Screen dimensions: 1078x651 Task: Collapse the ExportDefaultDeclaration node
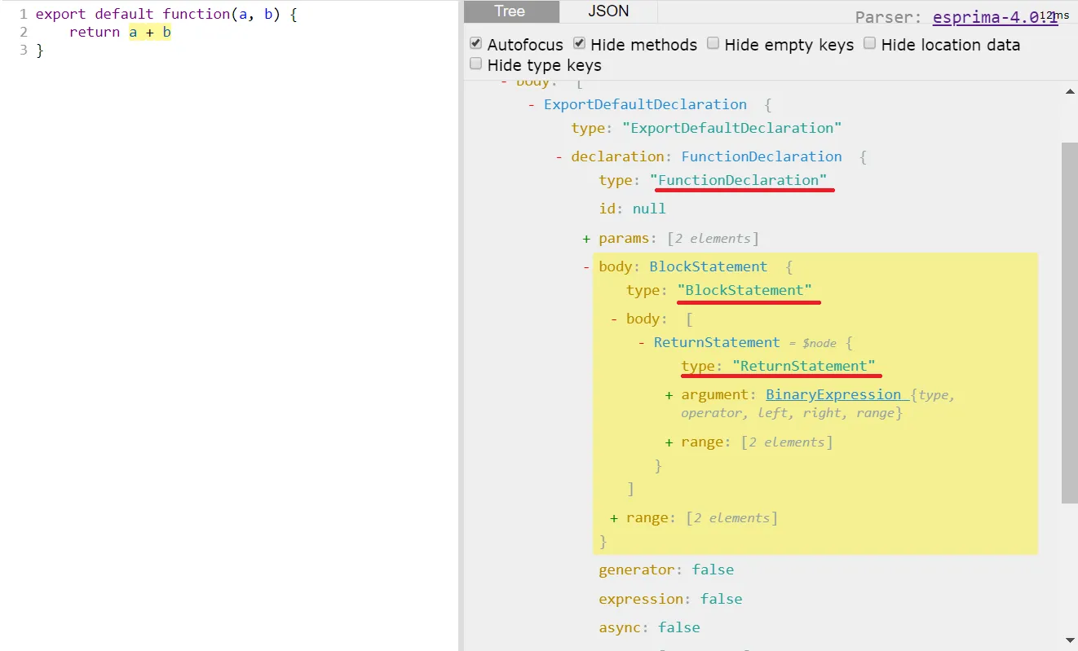tap(529, 104)
